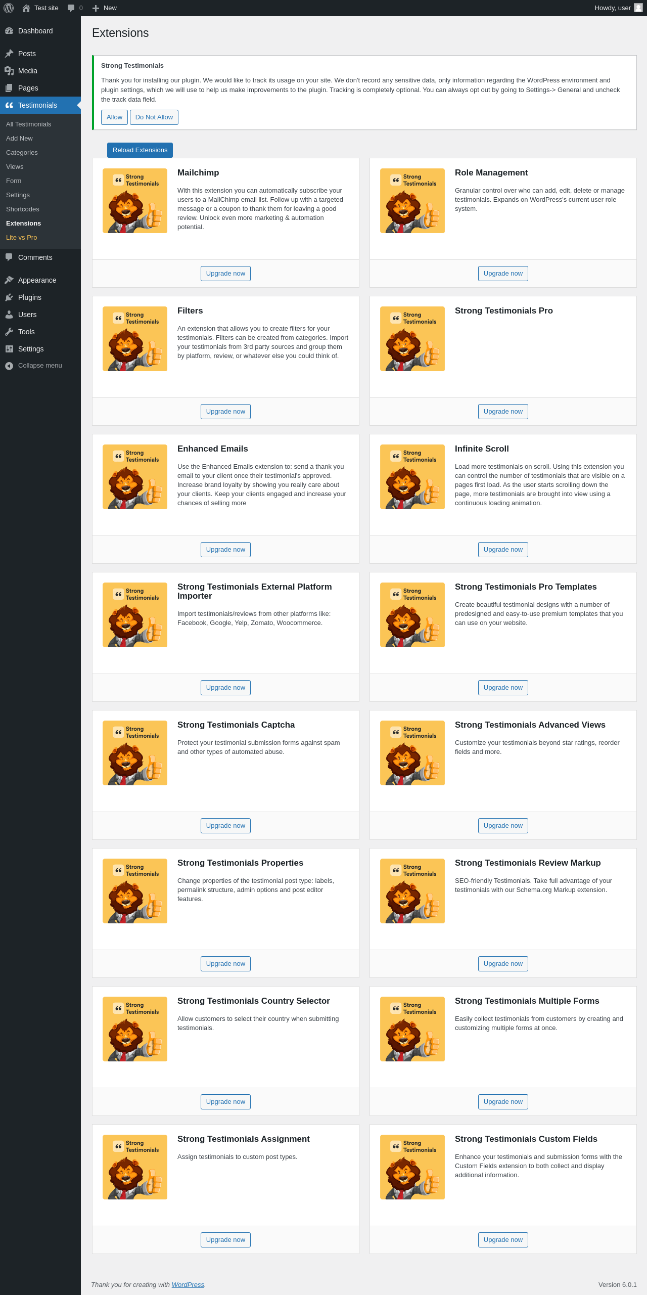Viewport: 647px width, 1295px height.
Task: Click the Do Not Allow button
Action: pyautogui.click(x=154, y=117)
